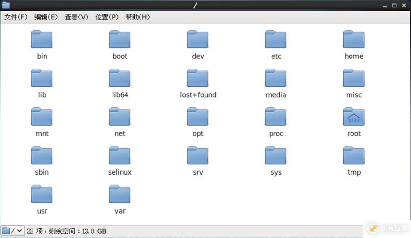The height and width of the screenshot is (238, 411).
Task: Open the 位置(P) menu
Action: (107, 17)
